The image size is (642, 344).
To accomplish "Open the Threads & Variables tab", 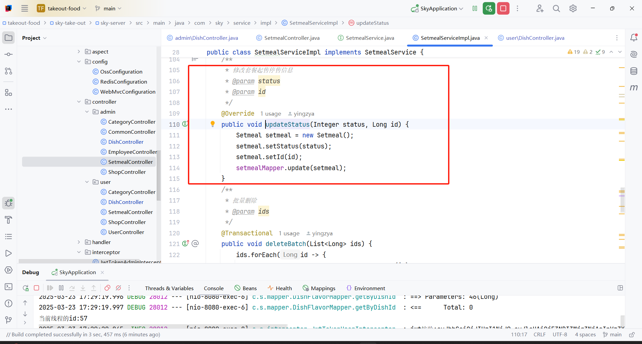I will coord(169,288).
